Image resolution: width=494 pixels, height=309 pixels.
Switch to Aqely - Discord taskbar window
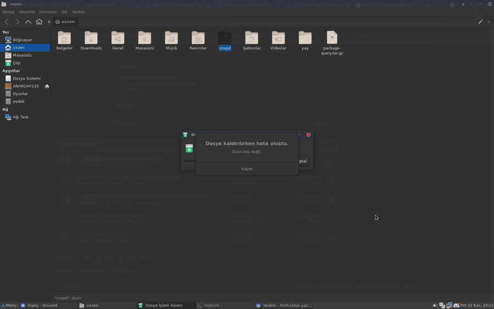point(48,305)
